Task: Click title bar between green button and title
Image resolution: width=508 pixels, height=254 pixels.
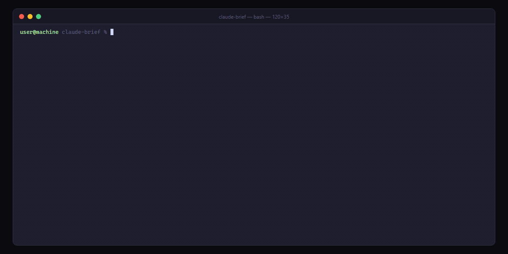Action: tap(127, 17)
